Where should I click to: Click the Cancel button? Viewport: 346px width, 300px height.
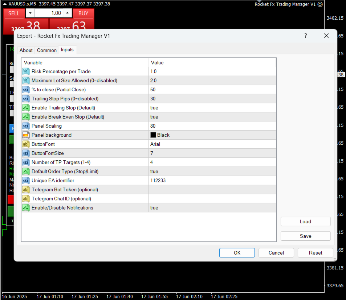[276, 253]
